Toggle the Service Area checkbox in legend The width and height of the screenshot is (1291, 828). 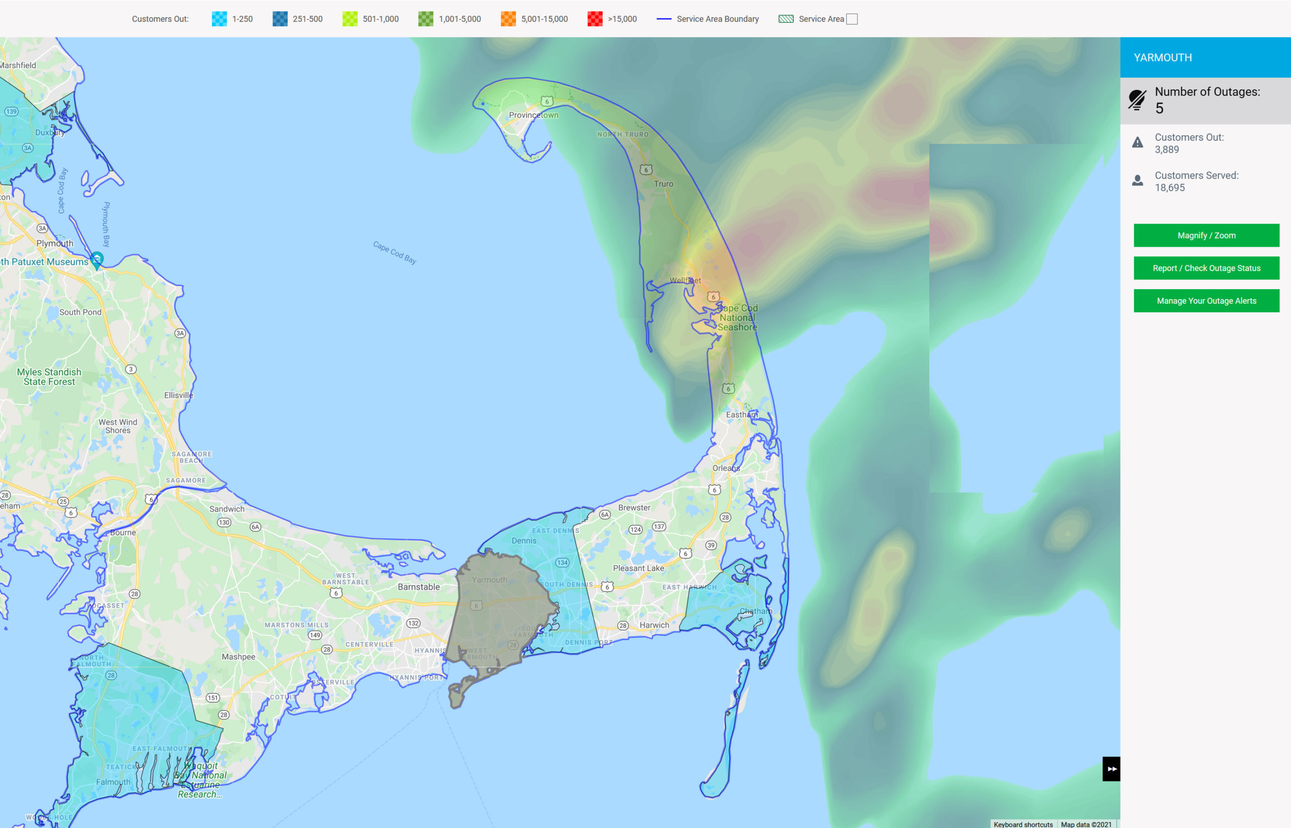(852, 19)
